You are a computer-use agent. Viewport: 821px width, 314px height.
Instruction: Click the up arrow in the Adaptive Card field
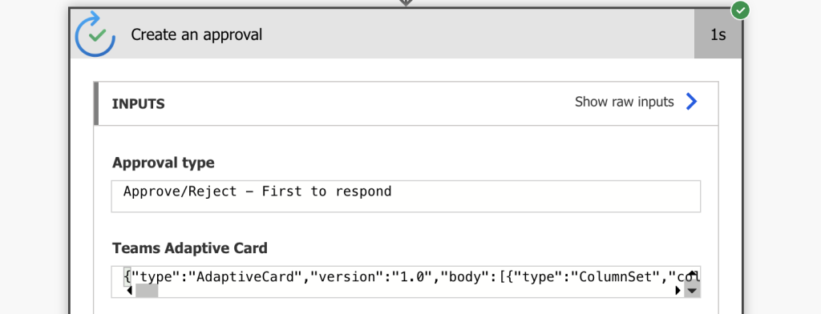click(692, 273)
